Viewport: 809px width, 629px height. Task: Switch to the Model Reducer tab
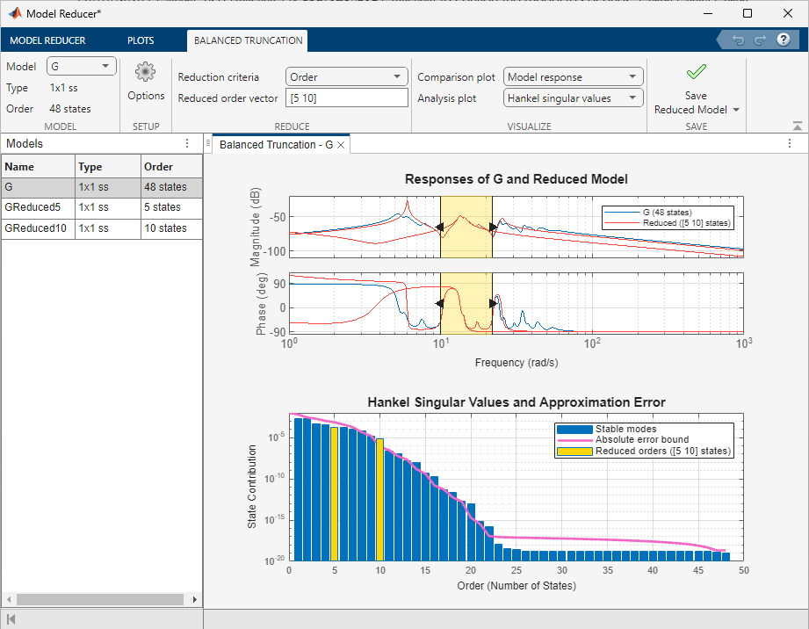pos(47,40)
